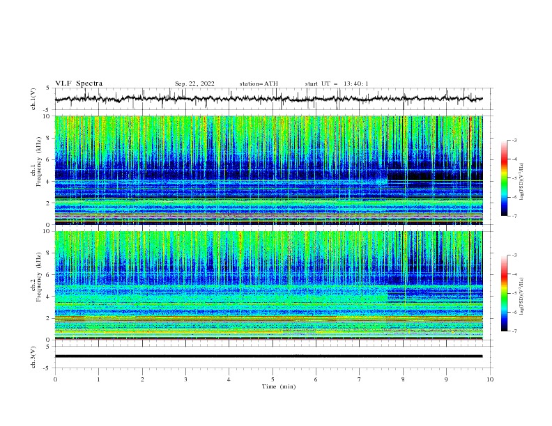
Task: Click the "station=ATH" header label
Action: [x=259, y=84]
